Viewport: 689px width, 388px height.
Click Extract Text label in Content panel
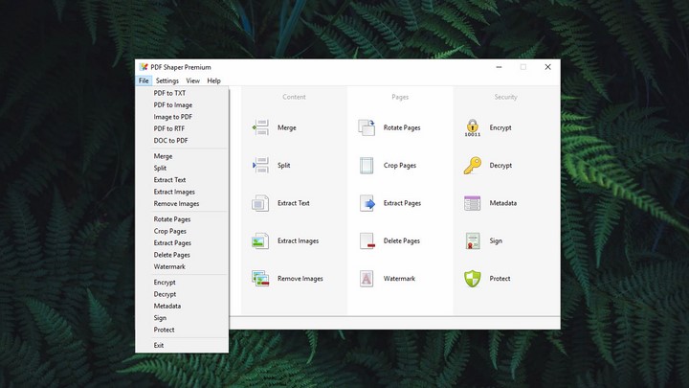click(x=294, y=203)
